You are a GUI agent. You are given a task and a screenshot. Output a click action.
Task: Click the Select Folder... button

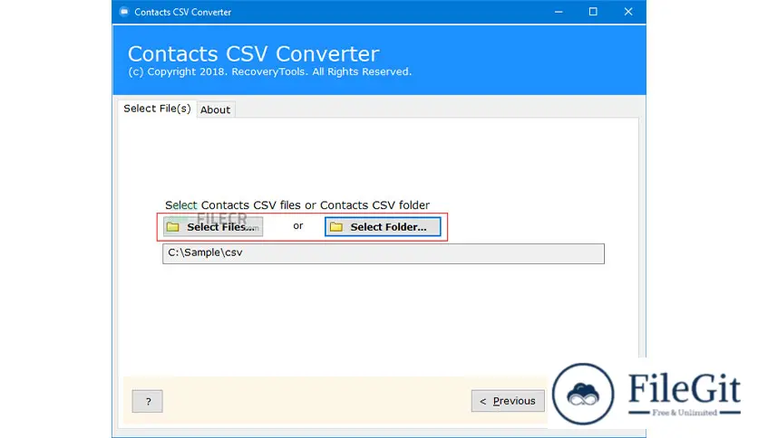(383, 227)
